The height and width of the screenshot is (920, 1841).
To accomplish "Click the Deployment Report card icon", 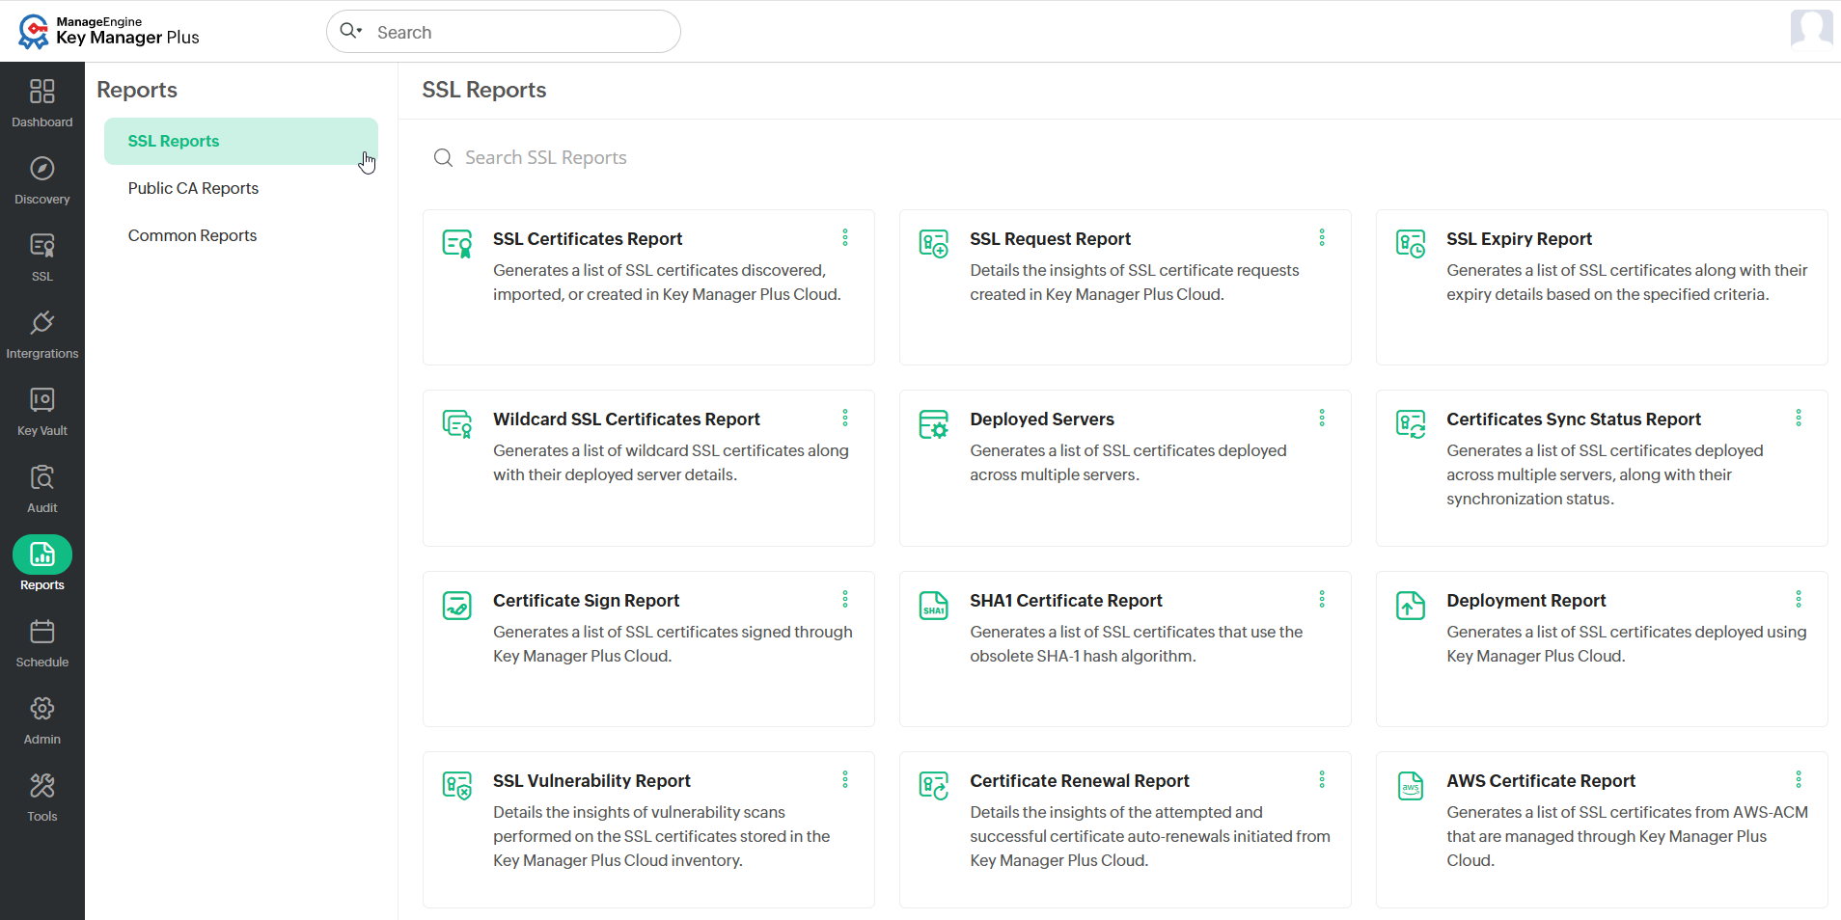I will [1411, 605].
